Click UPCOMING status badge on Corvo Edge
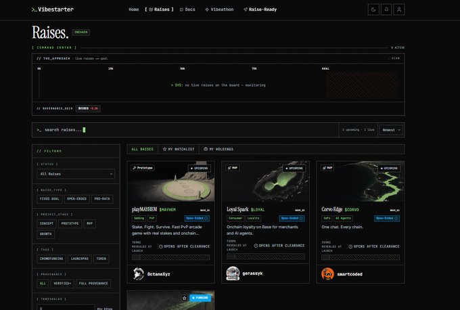This screenshot has height=310, width=460. pyautogui.click(x=389, y=169)
